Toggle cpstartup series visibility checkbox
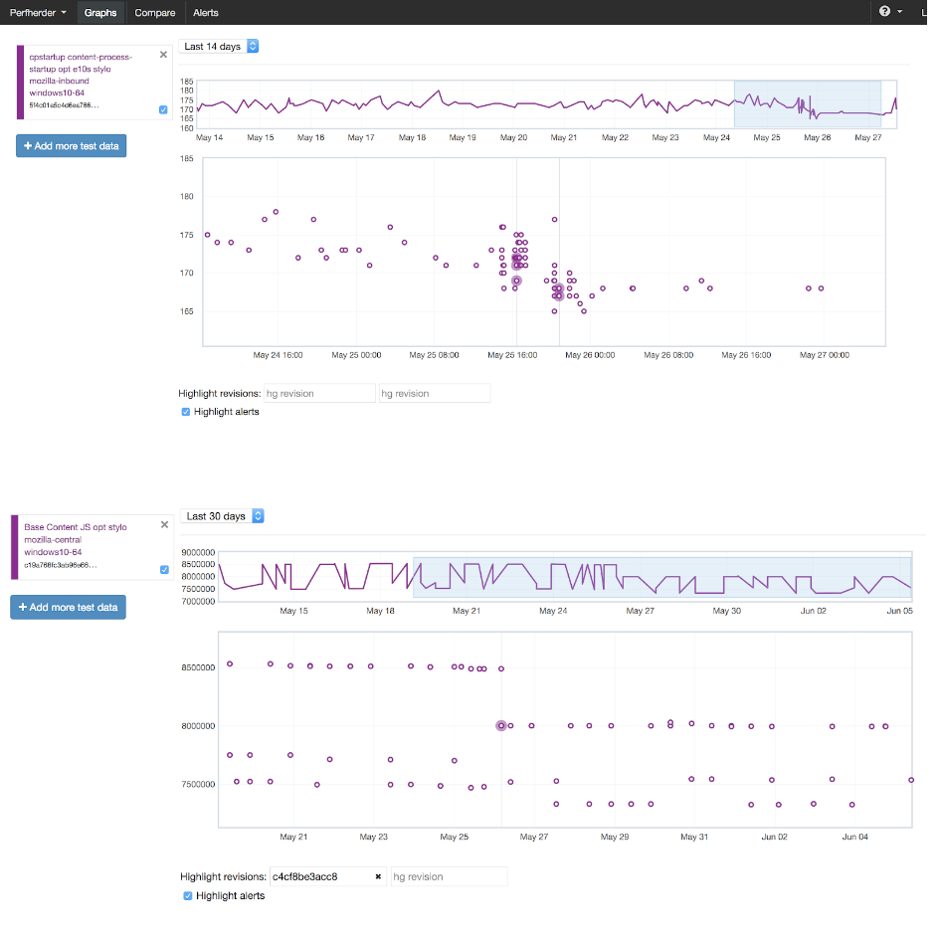This screenshot has height=941, width=941. click(x=163, y=109)
